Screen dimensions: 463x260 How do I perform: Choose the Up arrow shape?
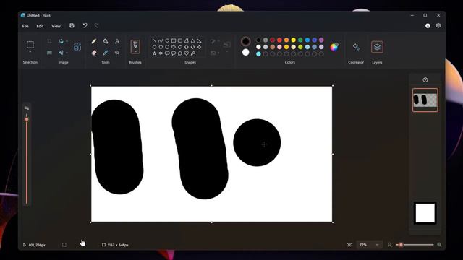tap(187, 47)
